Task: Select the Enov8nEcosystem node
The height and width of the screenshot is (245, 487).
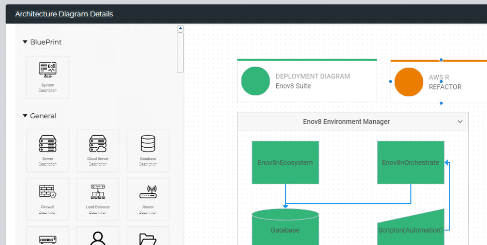Action: click(285, 163)
